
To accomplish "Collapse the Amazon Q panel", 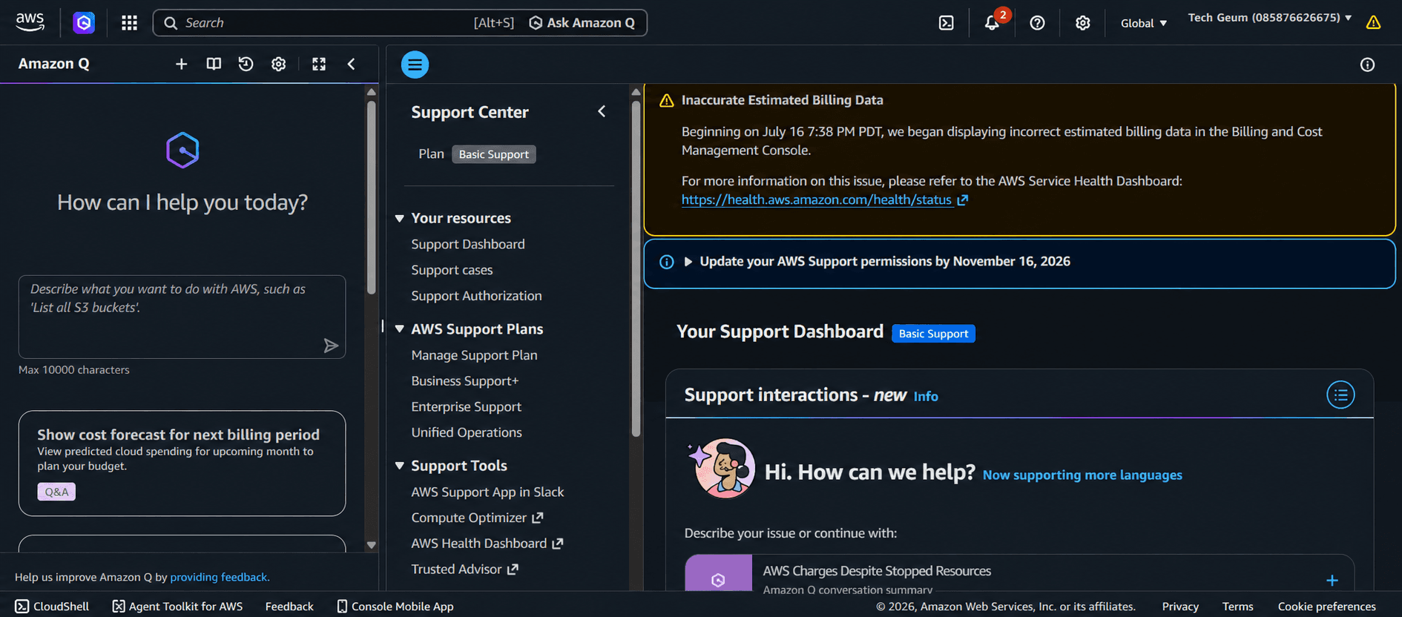I will [352, 64].
